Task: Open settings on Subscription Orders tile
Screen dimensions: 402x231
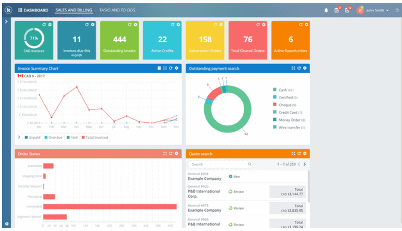Action: [221, 24]
